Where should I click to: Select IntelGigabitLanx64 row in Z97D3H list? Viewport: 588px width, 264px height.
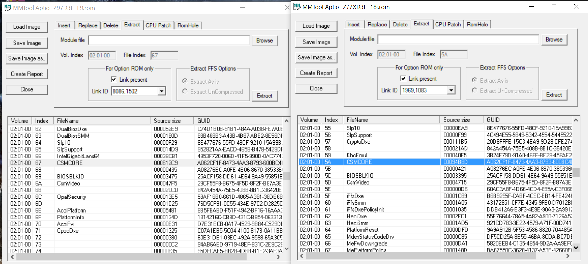[146, 156]
